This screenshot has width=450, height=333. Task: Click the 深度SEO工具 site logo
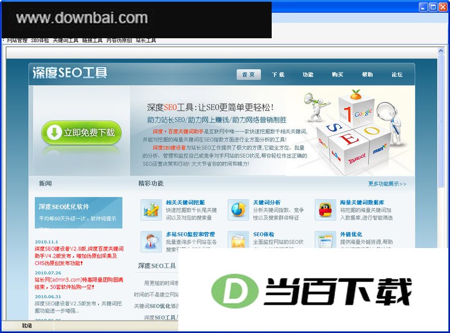point(70,73)
